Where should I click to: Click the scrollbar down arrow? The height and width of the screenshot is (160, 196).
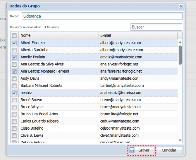pos(180,141)
